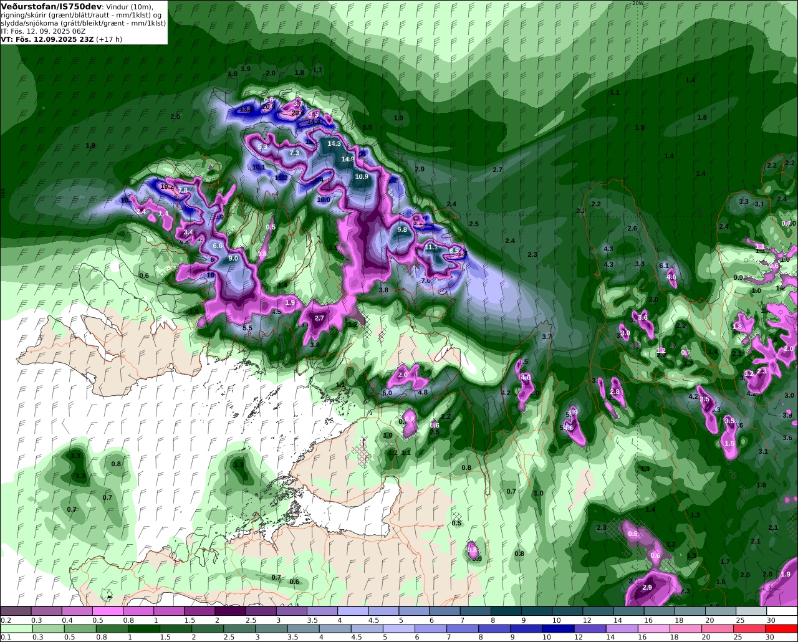Click the 4.8 value on the map
798x642 pixels.
(x=423, y=392)
